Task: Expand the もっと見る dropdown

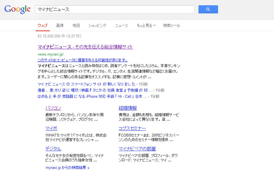Action: 146,26
